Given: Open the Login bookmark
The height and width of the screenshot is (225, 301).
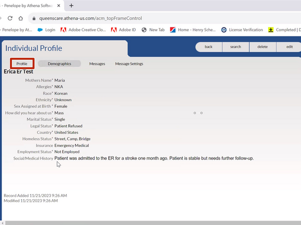Looking at the screenshot, I should click(x=46, y=30).
